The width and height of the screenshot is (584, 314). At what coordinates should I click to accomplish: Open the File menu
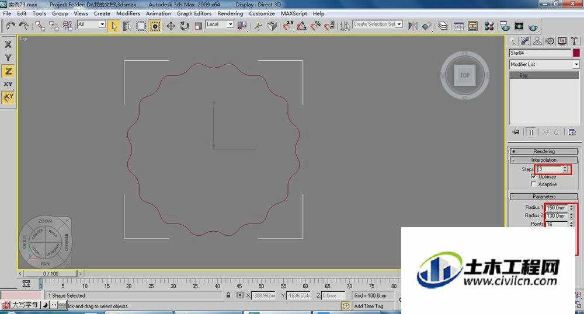tap(7, 13)
